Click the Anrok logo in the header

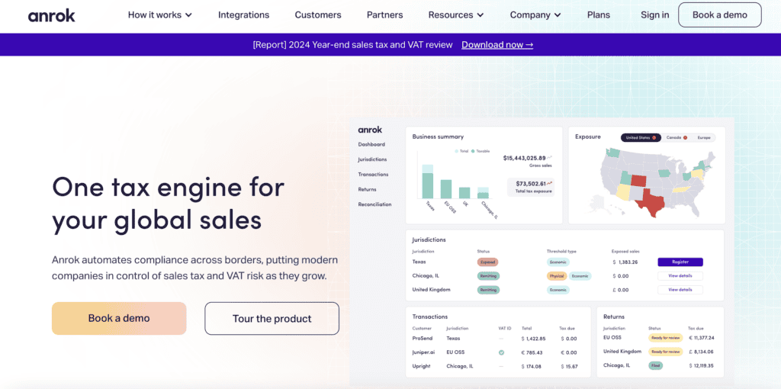coord(52,14)
